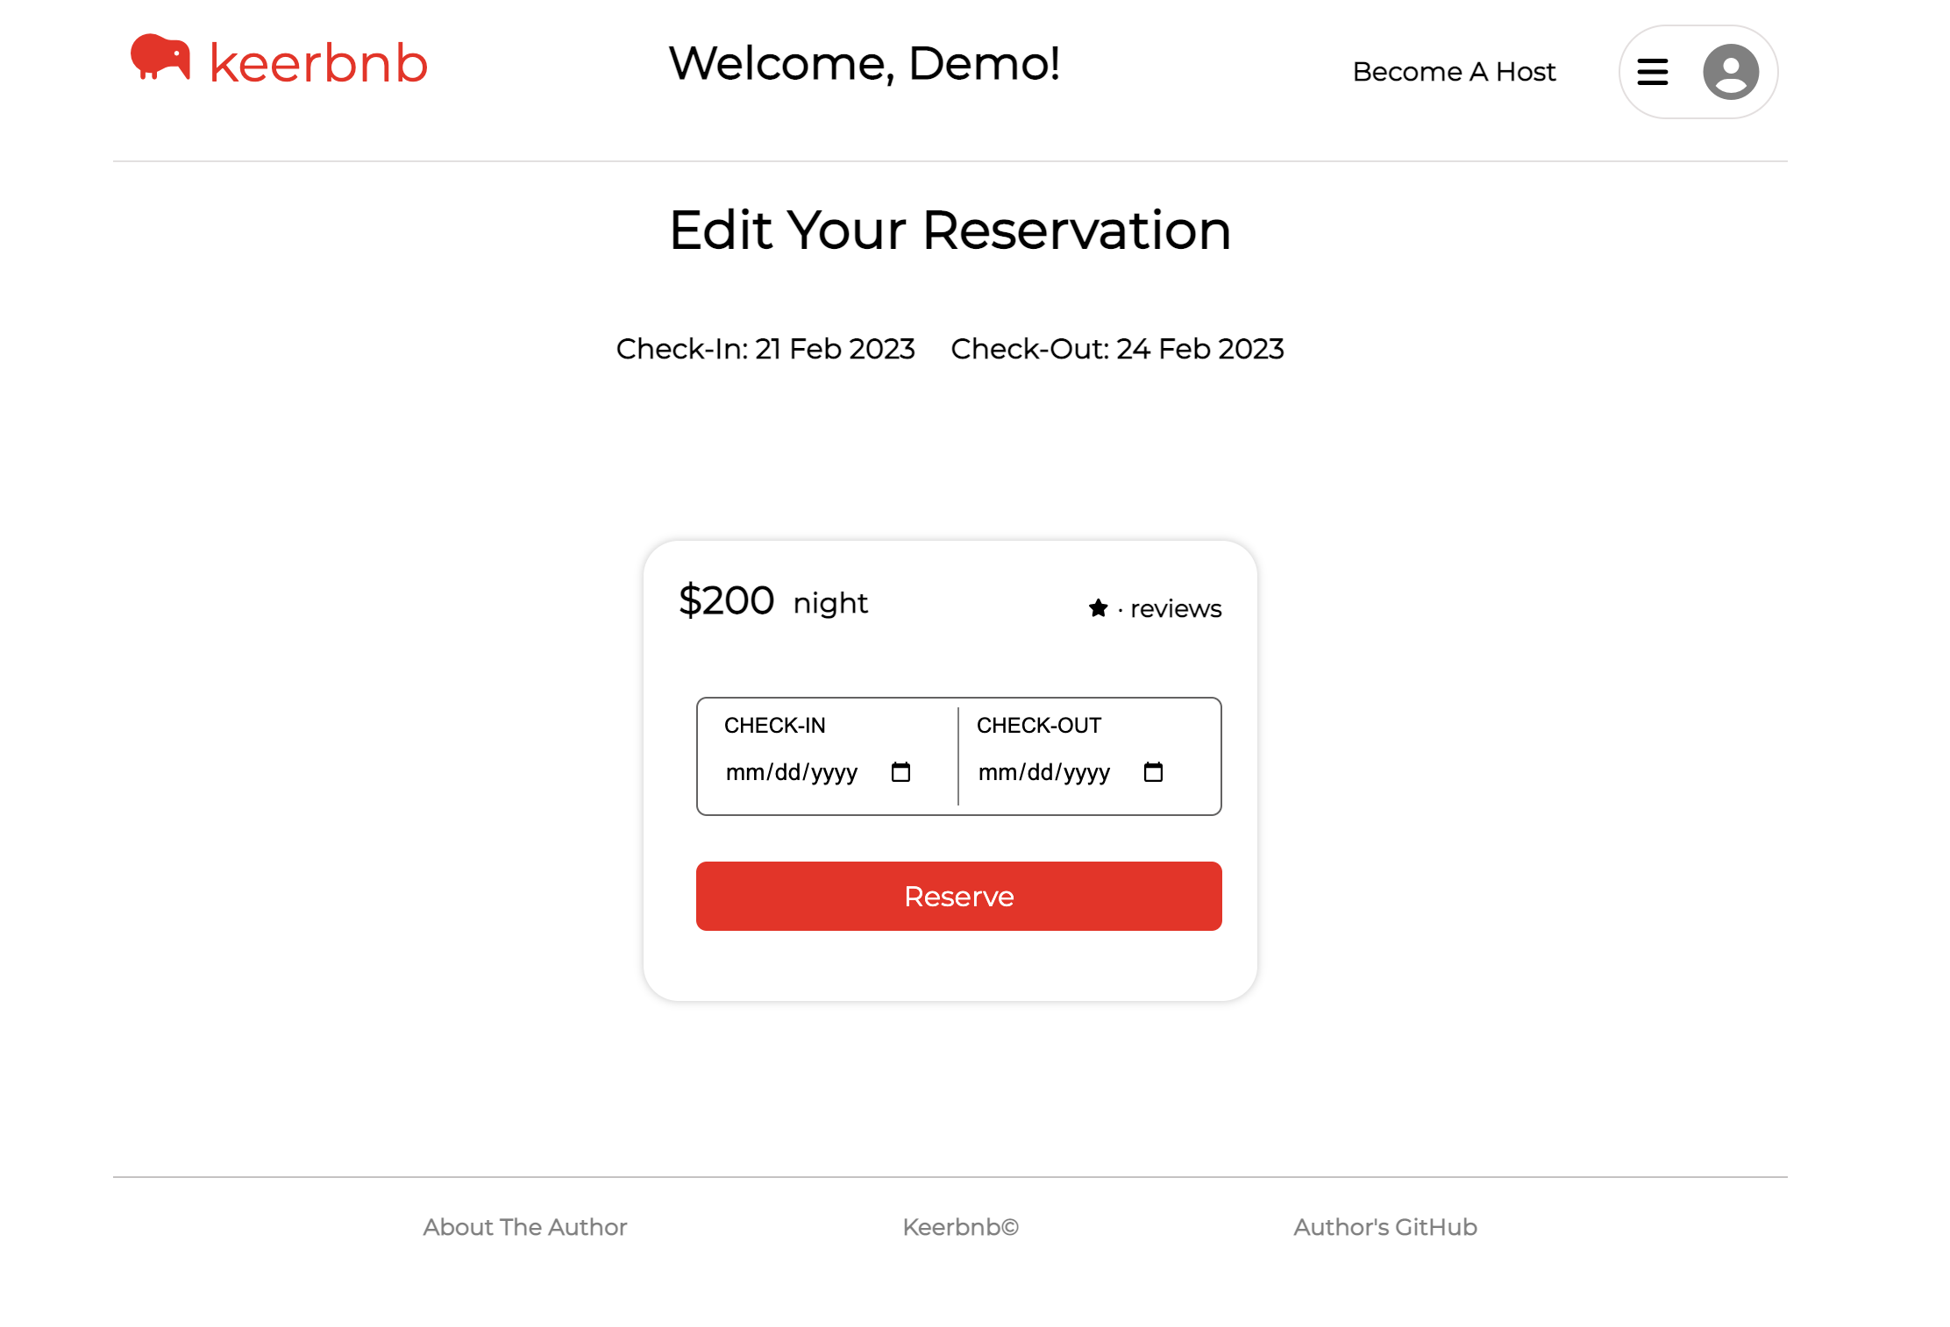Select the person silhouette inside the account pill
1950x1327 pixels.
point(1729,71)
